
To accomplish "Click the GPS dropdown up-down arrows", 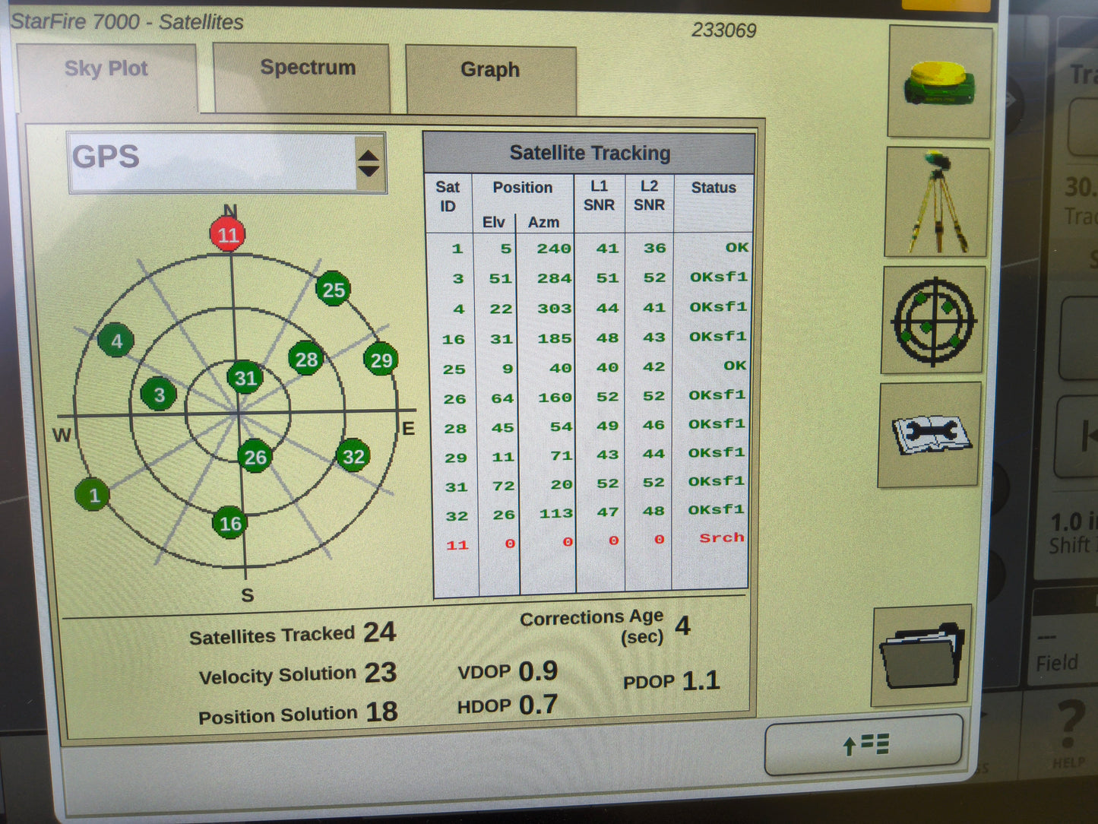I will pos(369,163).
